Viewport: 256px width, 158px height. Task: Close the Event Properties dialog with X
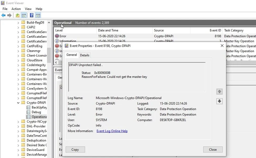[222, 46]
